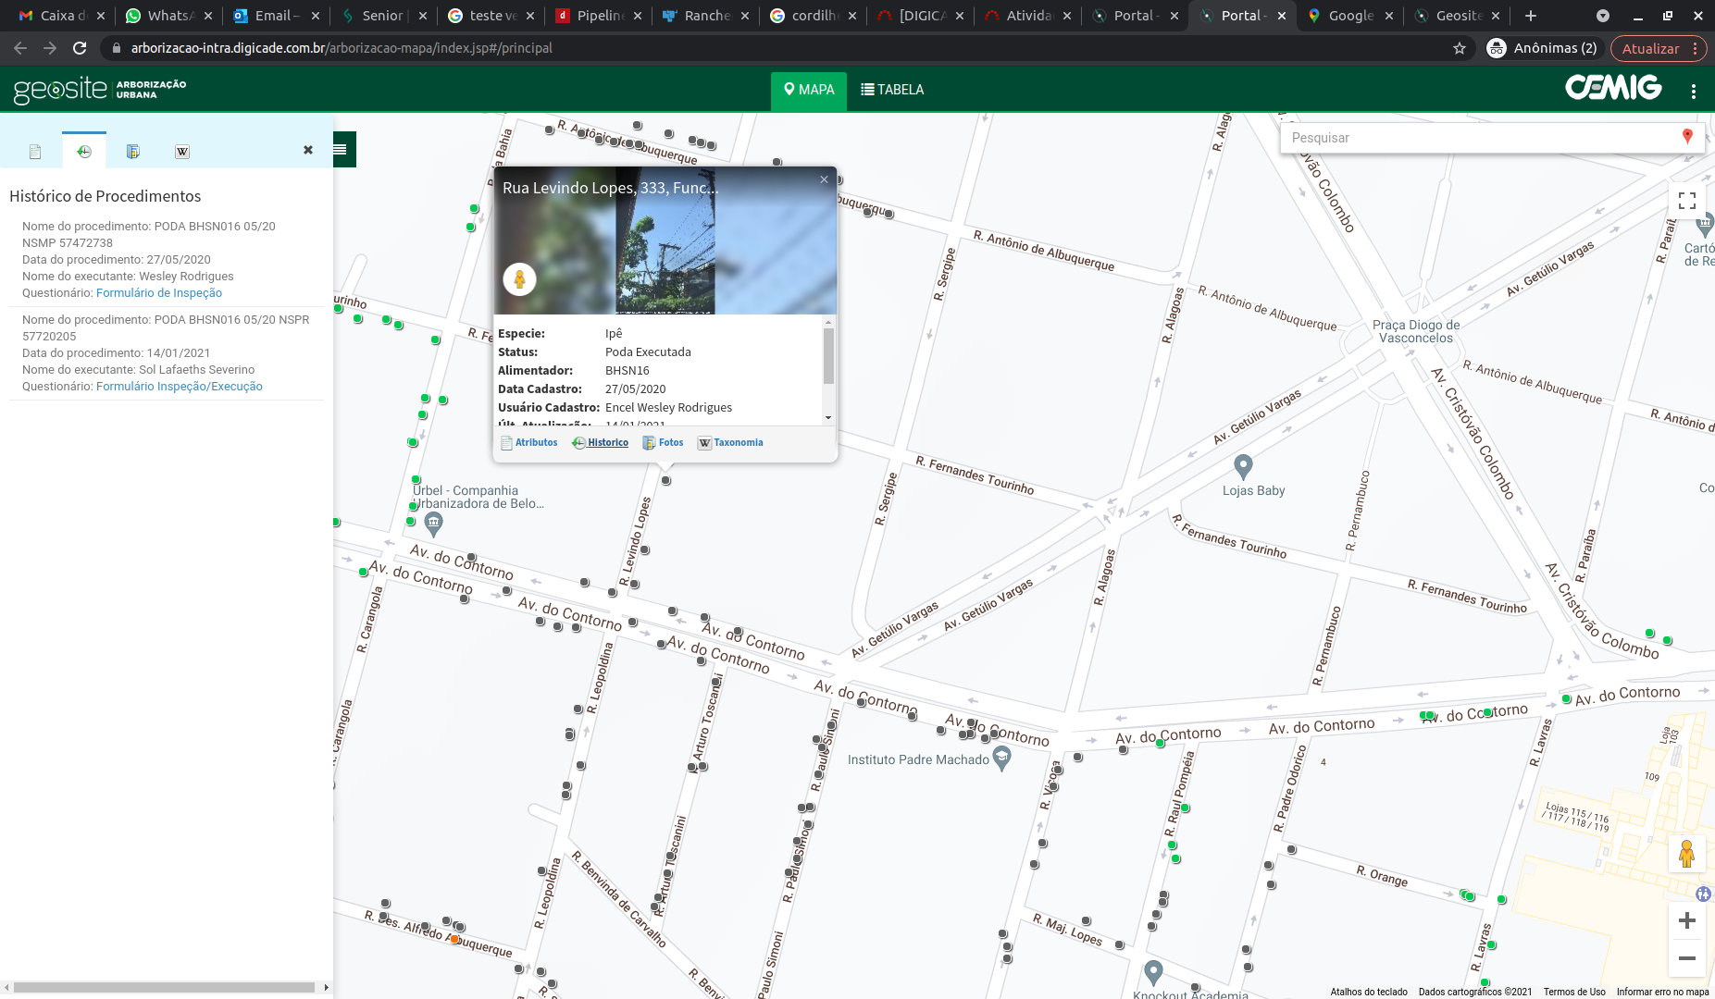Screen dimensions: 1715x999
Task: Open the browser tab search dropdown
Action: 1603,16
